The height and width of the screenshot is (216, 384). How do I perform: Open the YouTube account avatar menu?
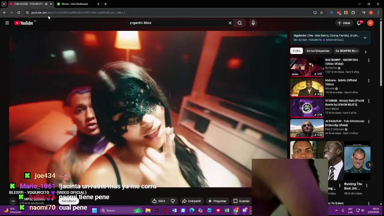[x=370, y=23]
